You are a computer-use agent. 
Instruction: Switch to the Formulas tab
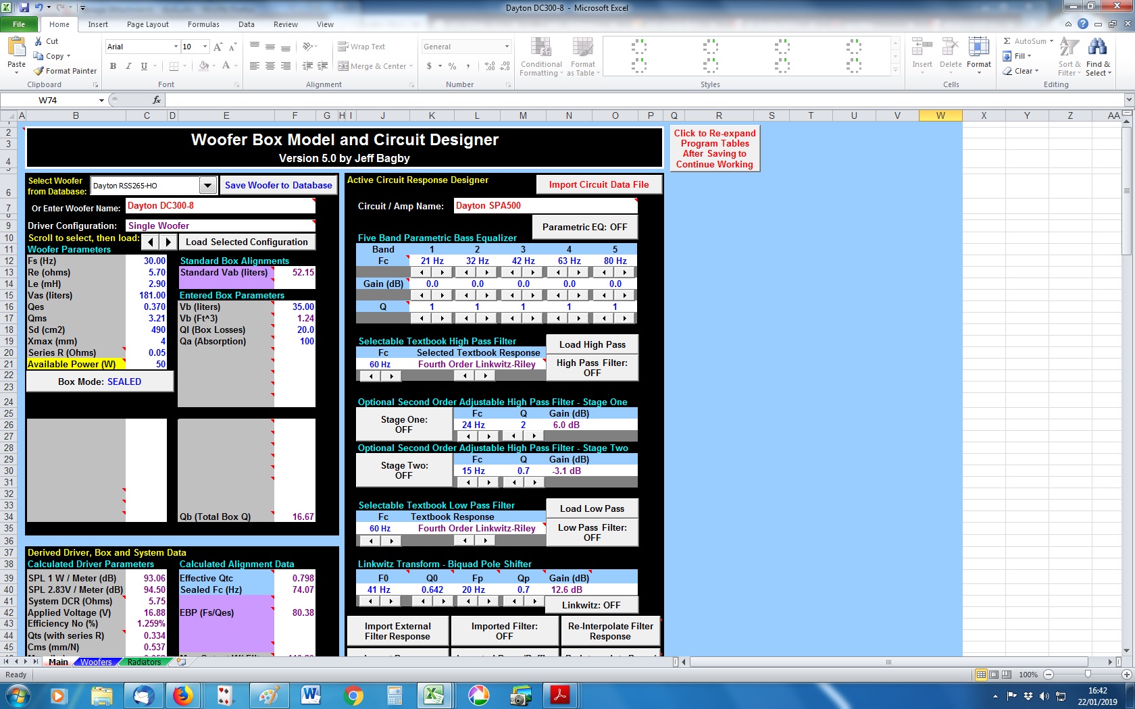[203, 24]
